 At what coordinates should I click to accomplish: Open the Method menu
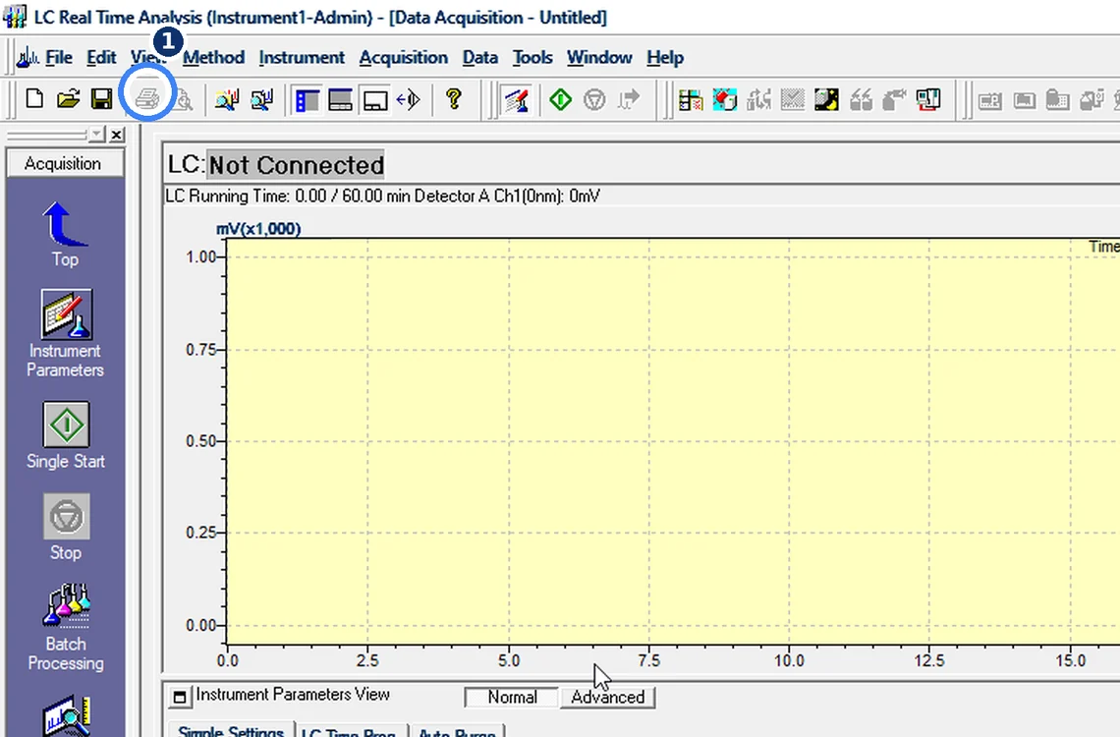coord(213,57)
